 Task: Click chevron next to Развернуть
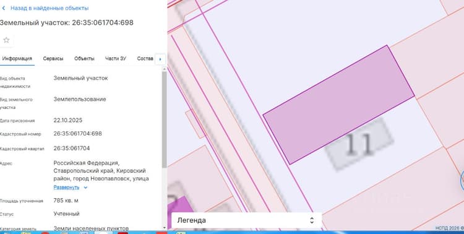coord(85,188)
